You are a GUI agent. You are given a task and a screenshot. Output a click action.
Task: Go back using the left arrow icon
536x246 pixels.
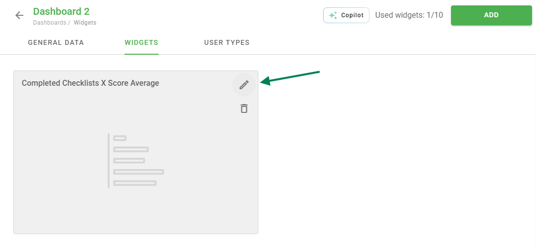(19, 15)
